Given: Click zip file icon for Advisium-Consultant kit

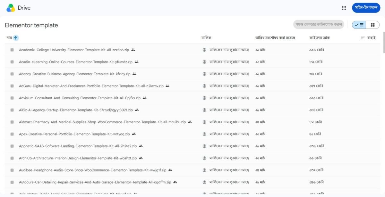Looking at the screenshot, I should click(x=12, y=98).
